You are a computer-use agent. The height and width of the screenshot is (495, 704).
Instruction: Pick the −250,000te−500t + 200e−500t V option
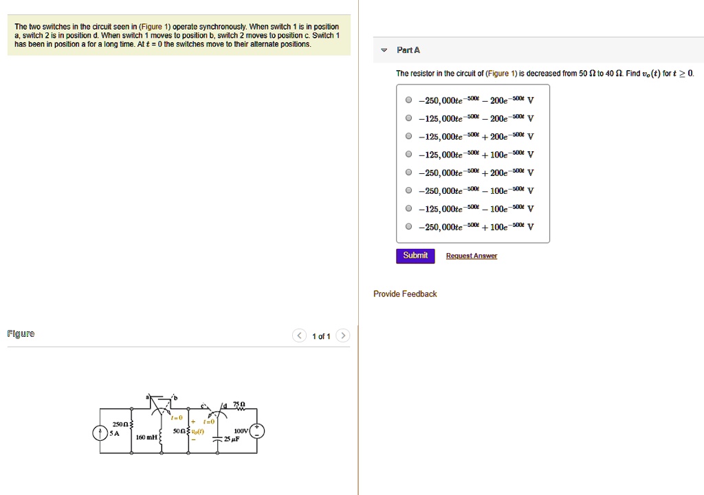[408, 173]
